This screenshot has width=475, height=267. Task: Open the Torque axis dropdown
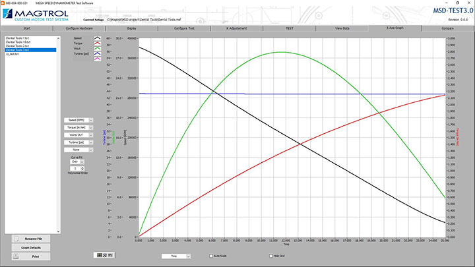point(80,127)
